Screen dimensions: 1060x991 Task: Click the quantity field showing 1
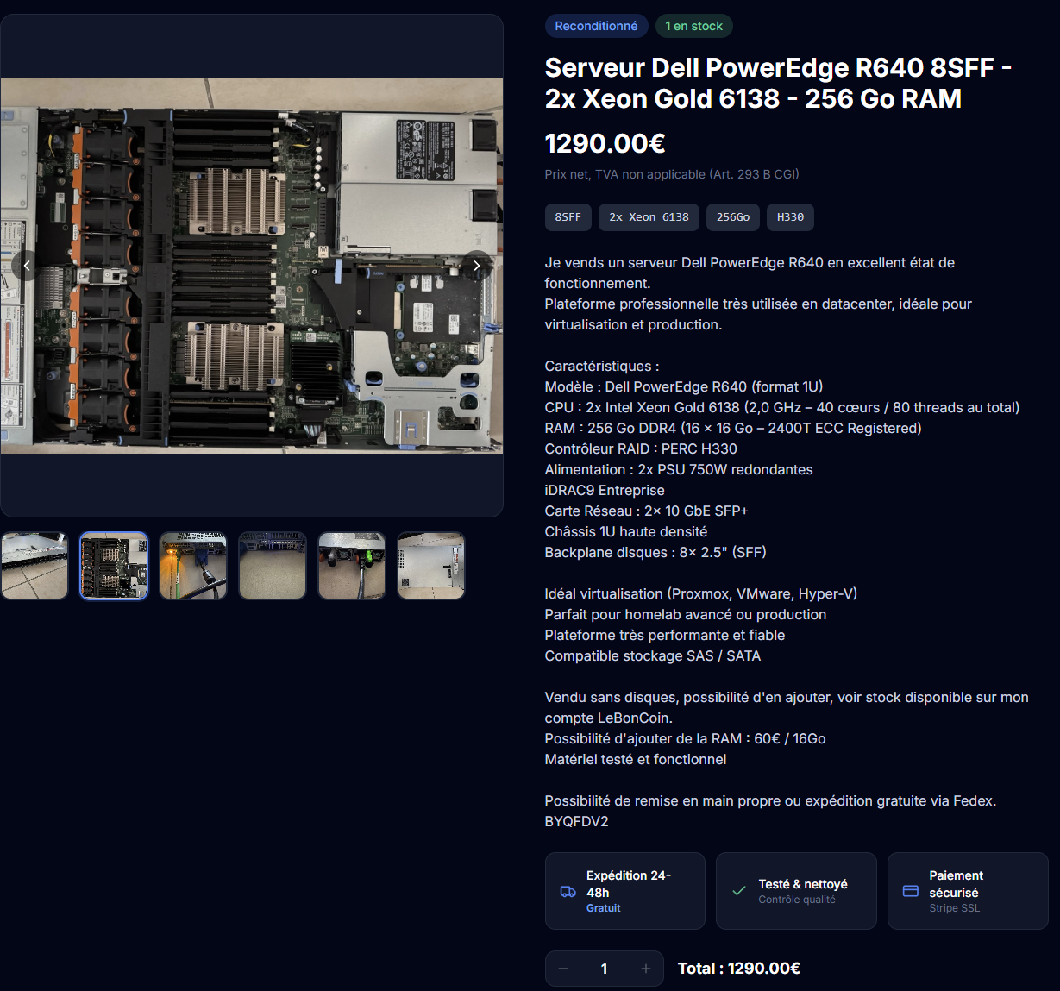604,969
